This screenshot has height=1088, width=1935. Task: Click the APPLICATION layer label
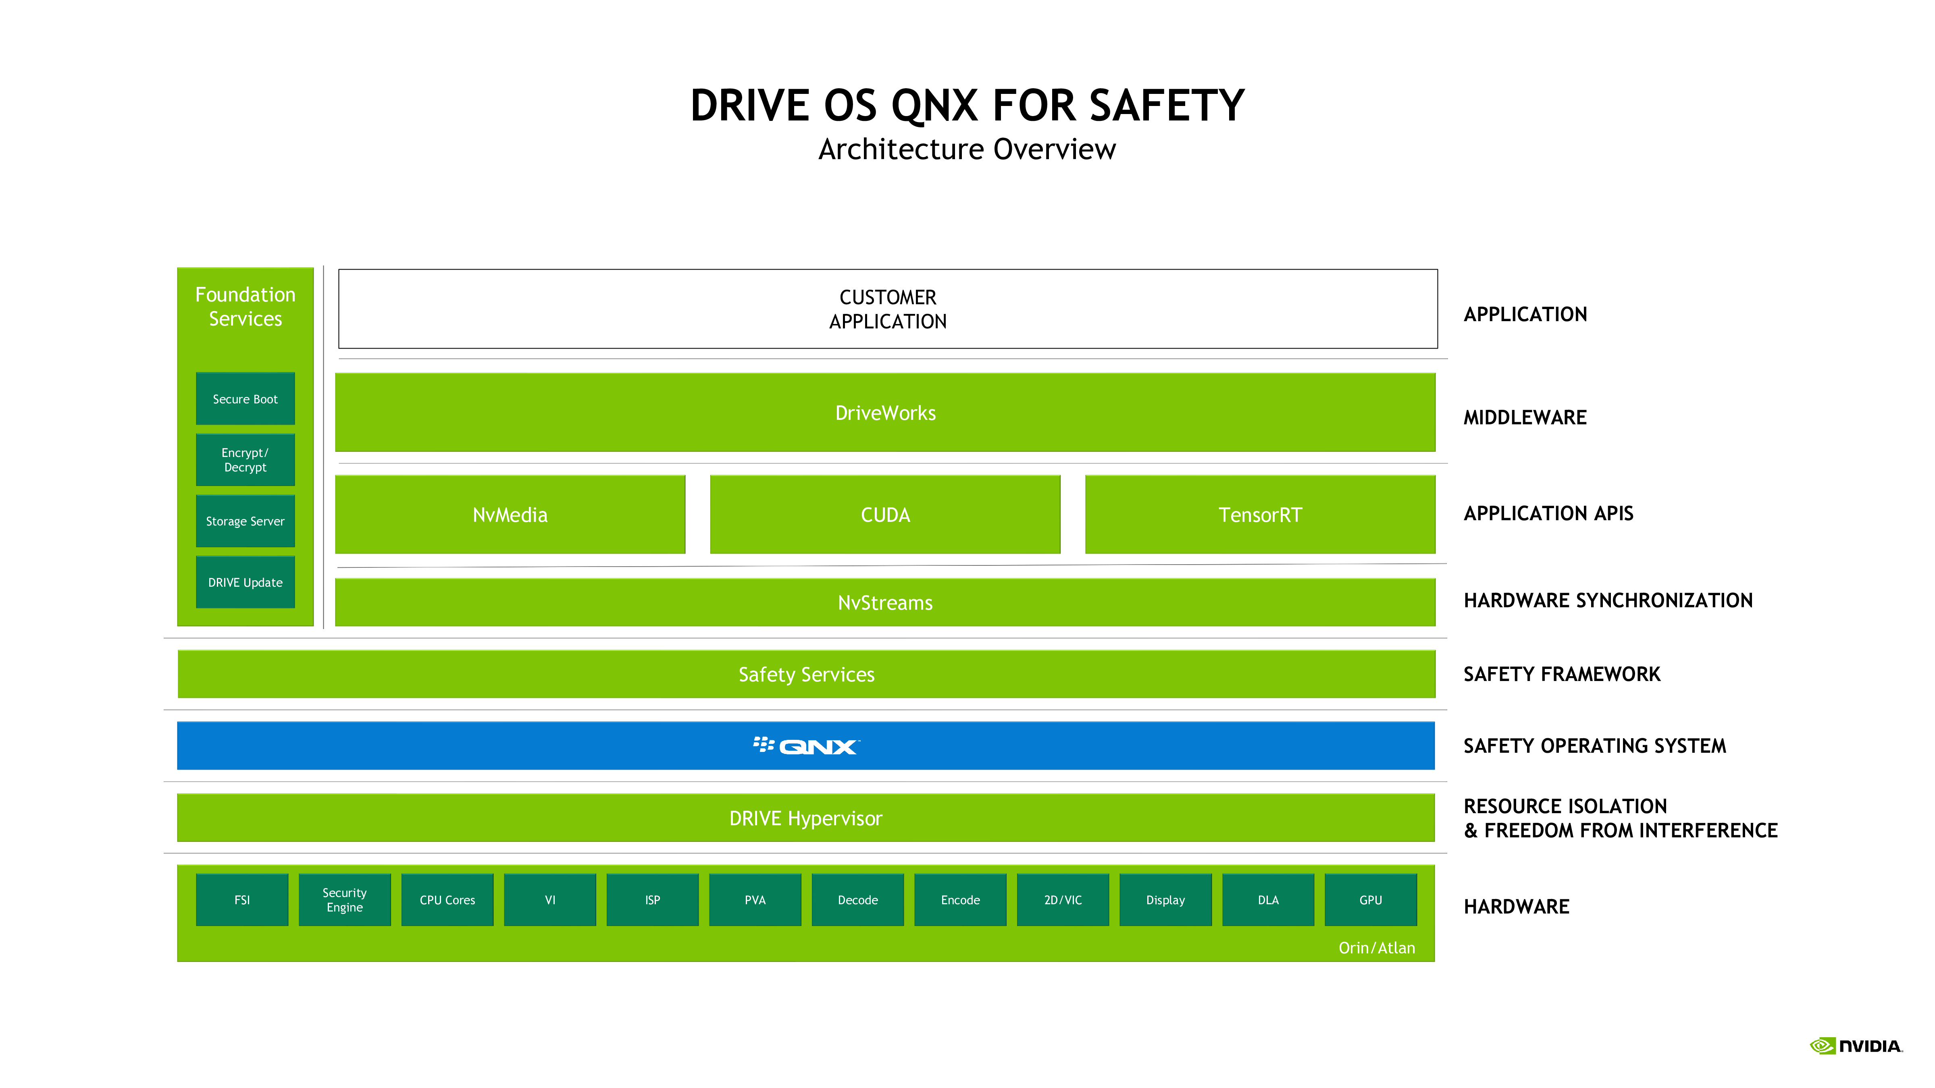[1525, 314]
